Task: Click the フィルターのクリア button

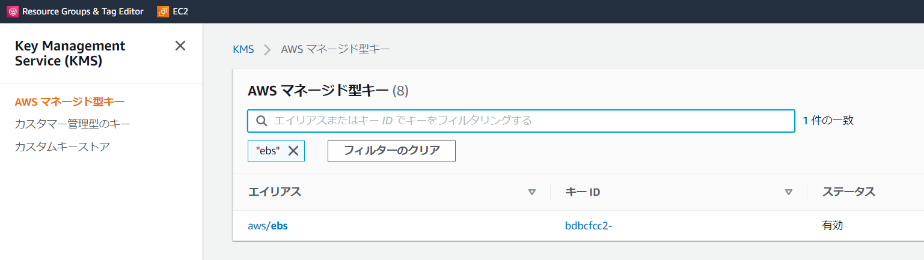Action: coord(391,151)
